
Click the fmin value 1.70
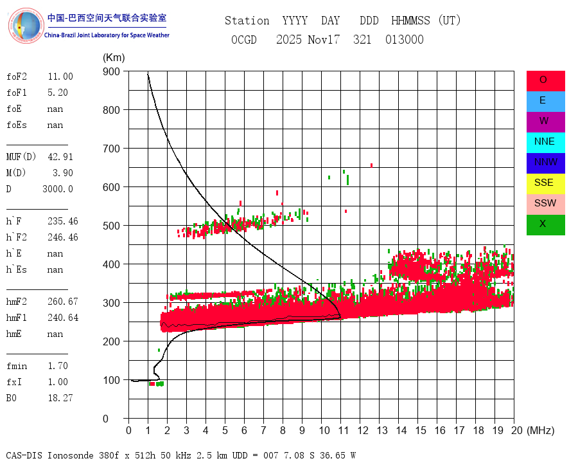click(57, 366)
